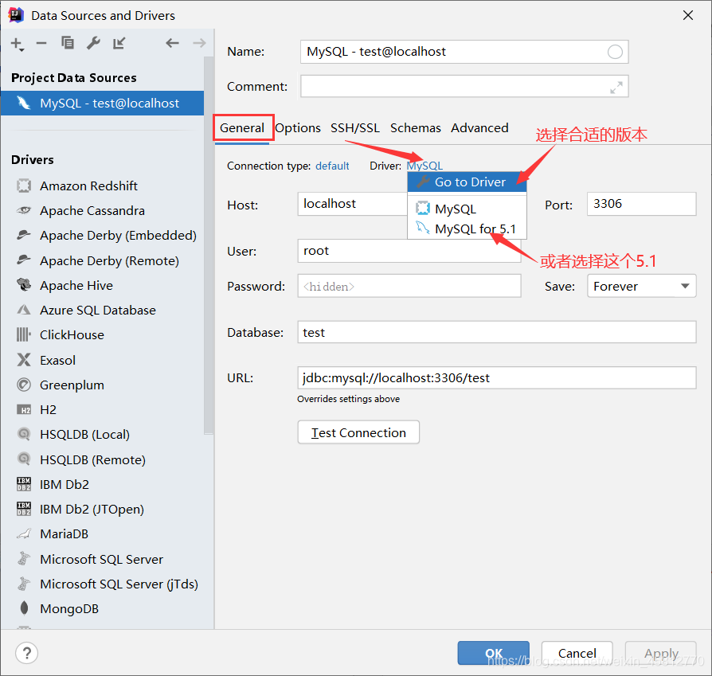Choose MySQL driver in popup menu
This screenshot has width=712, height=676.
pos(467,209)
